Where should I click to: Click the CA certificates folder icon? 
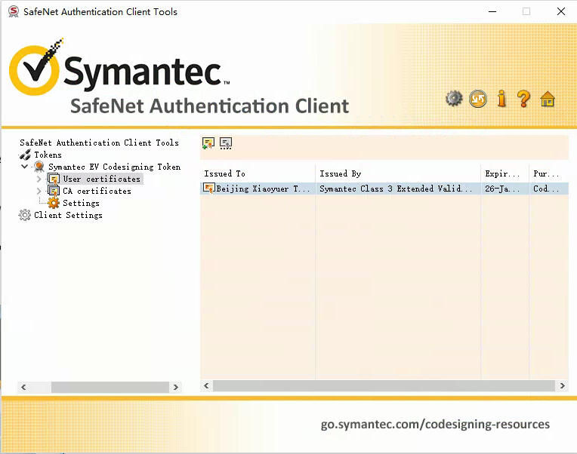54,191
